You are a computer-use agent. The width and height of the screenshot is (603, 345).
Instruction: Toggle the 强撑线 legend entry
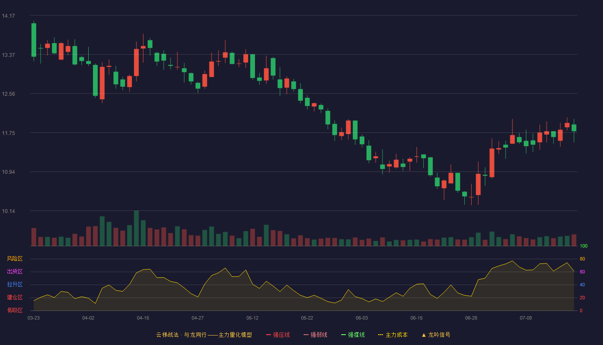pyautogui.click(x=353, y=335)
